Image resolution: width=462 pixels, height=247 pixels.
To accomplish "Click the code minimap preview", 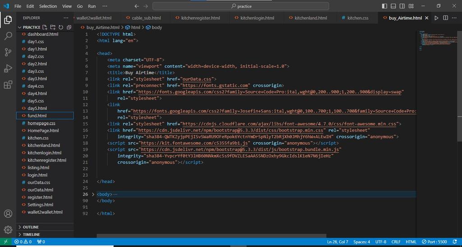I will point(437,40).
